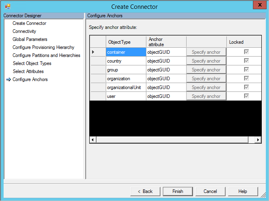This screenshot has height=201, width=269.
Task: Toggle the Locked checkbox for user
Action: (x=246, y=96)
